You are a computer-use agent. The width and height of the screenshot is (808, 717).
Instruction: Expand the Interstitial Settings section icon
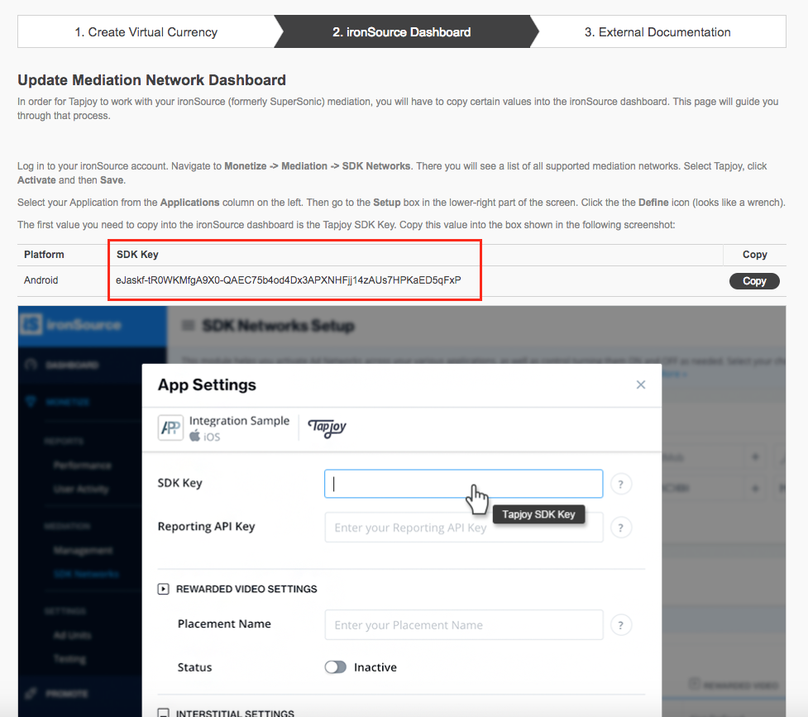(x=163, y=713)
